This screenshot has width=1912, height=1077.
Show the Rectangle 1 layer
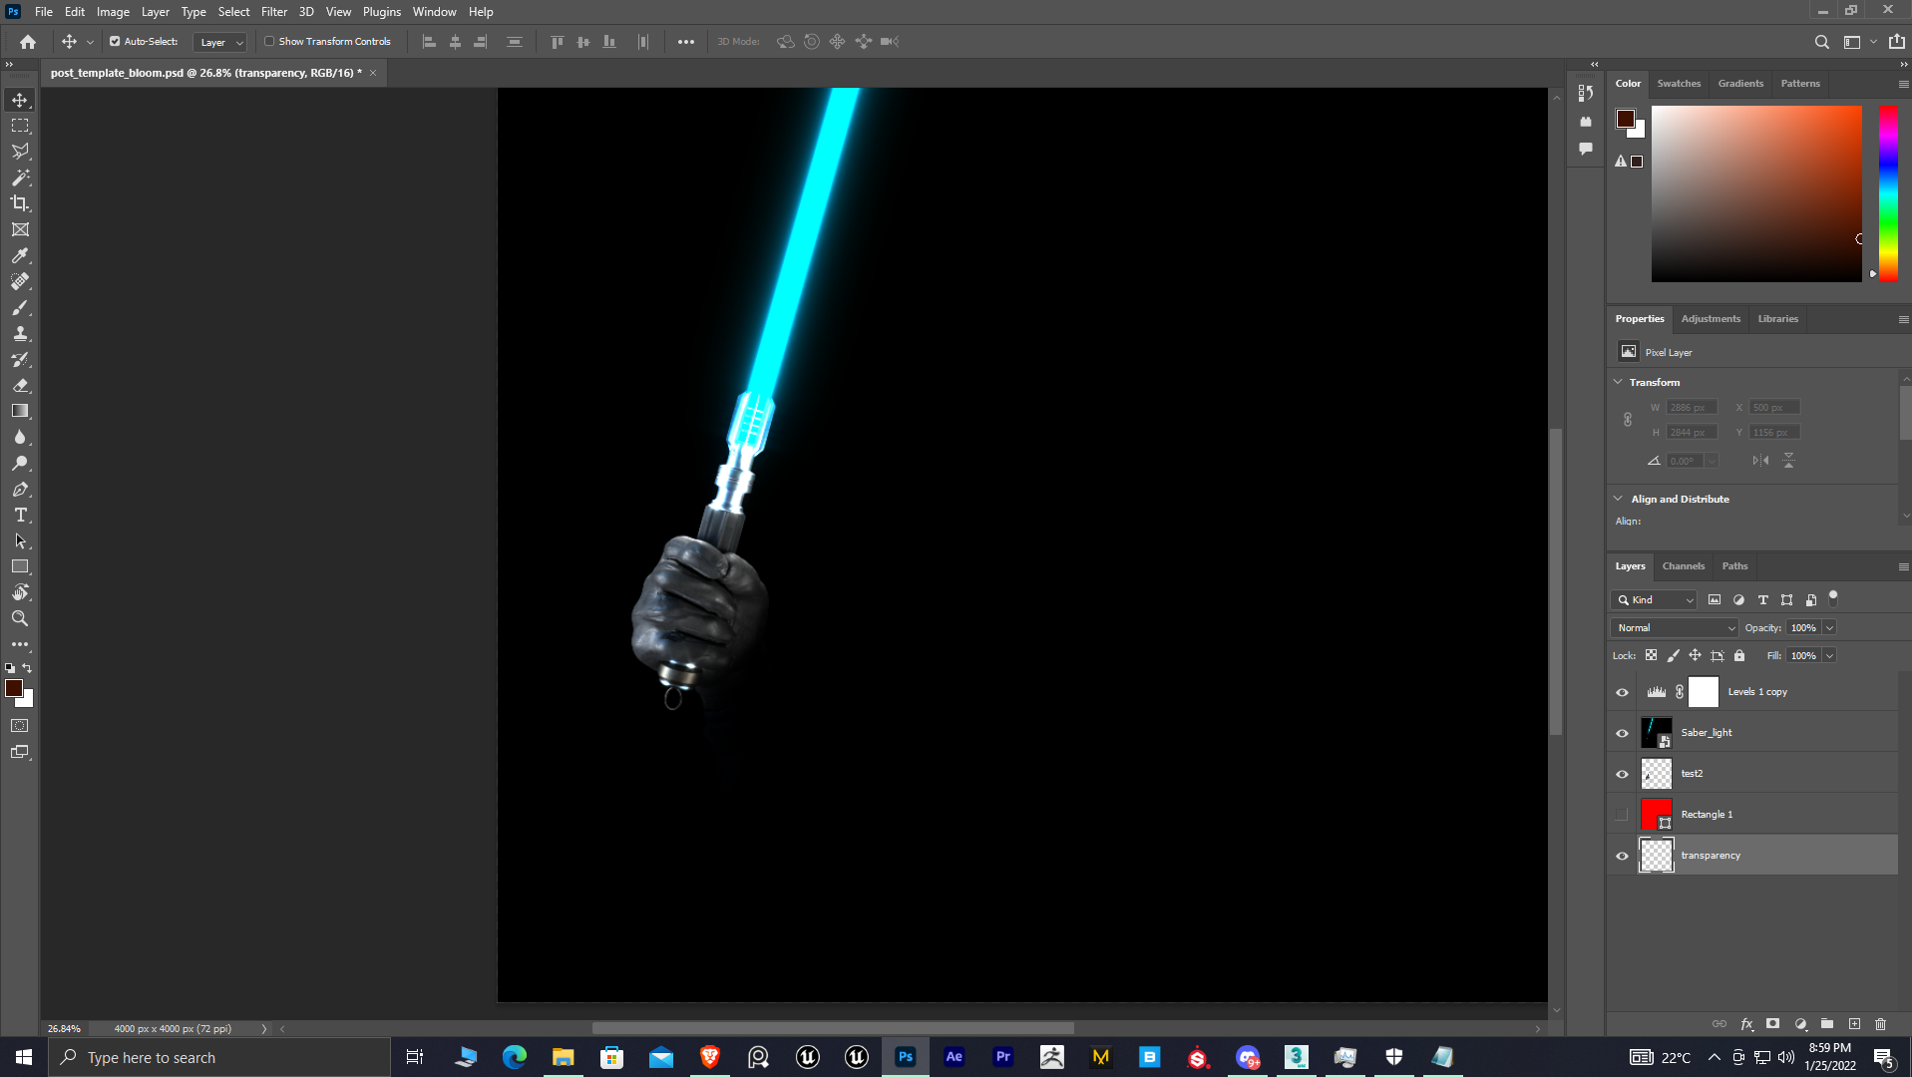[x=1622, y=815]
